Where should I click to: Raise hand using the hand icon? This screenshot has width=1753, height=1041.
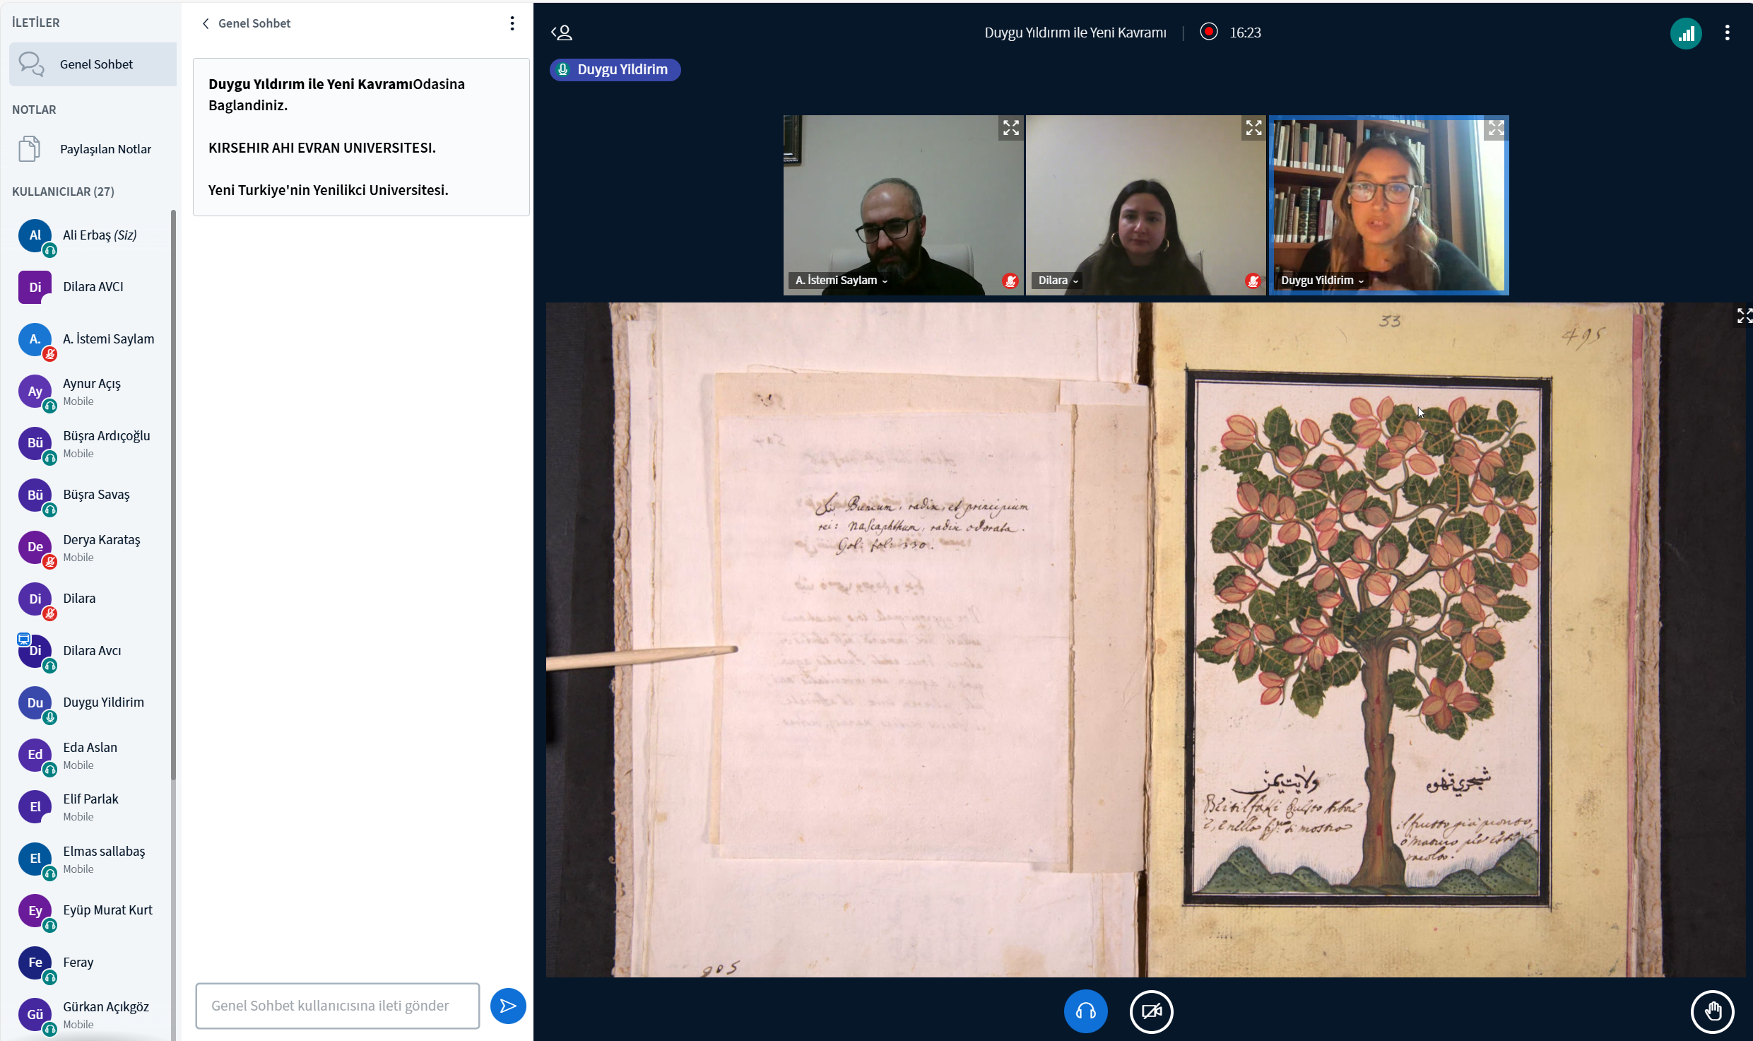(1711, 1011)
